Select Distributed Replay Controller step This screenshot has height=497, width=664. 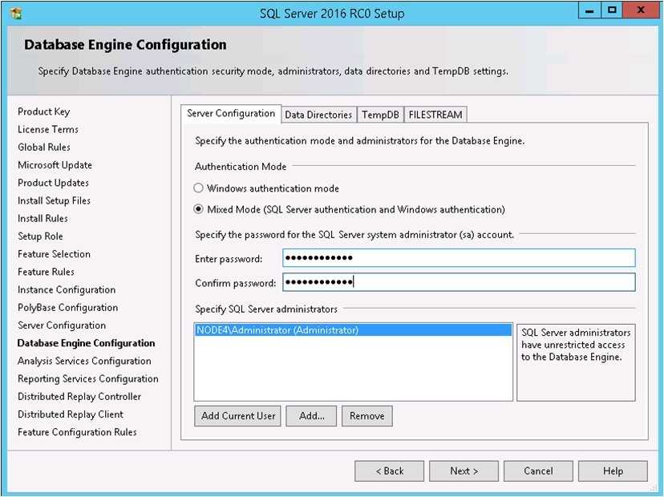pyautogui.click(x=79, y=396)
